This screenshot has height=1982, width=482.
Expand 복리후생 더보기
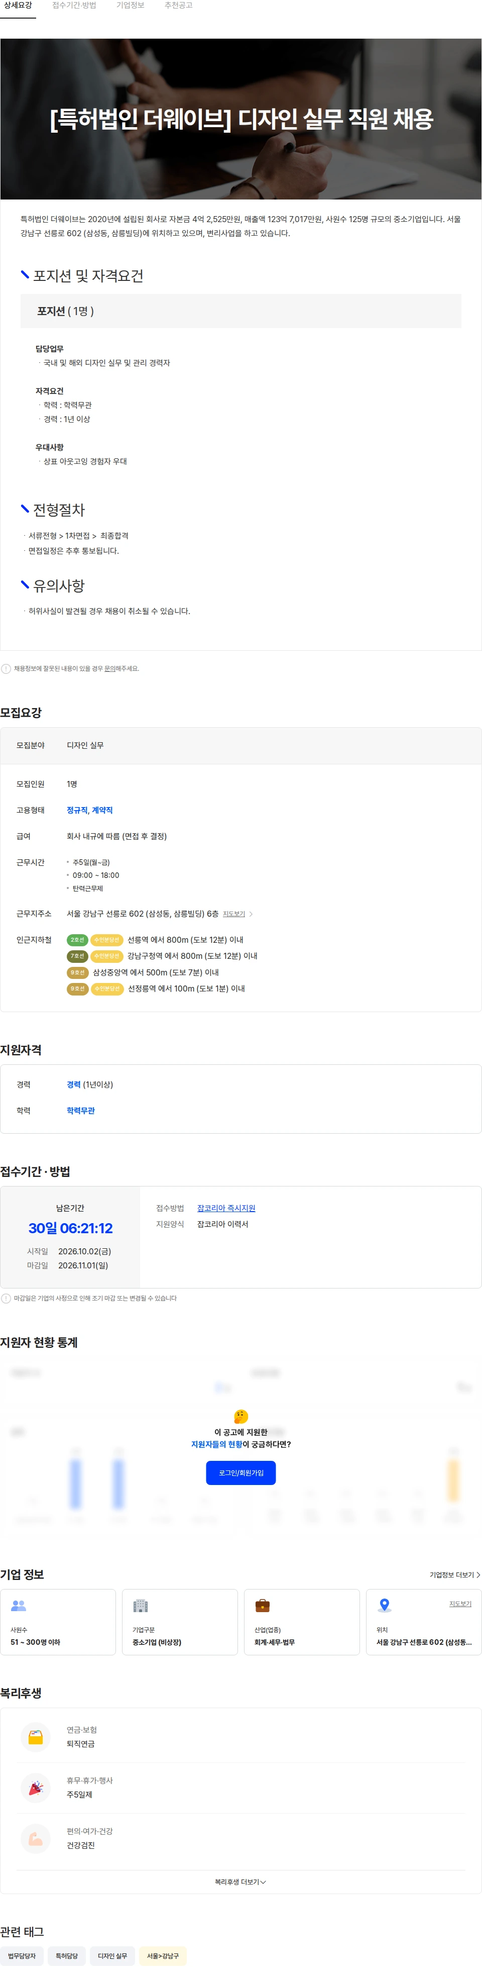click(240, 1882)
